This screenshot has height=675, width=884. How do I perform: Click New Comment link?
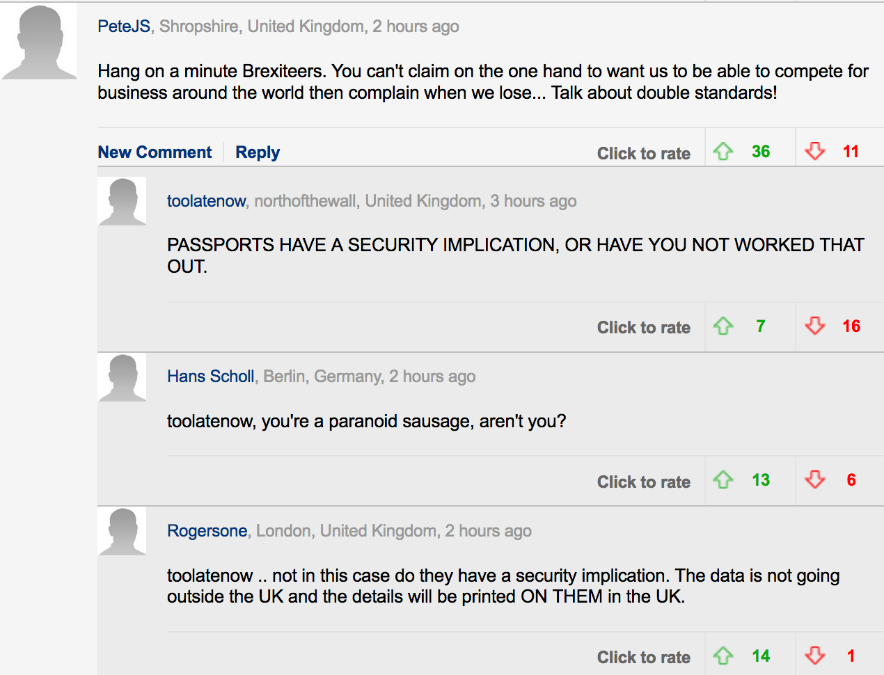tap(155, 152)
